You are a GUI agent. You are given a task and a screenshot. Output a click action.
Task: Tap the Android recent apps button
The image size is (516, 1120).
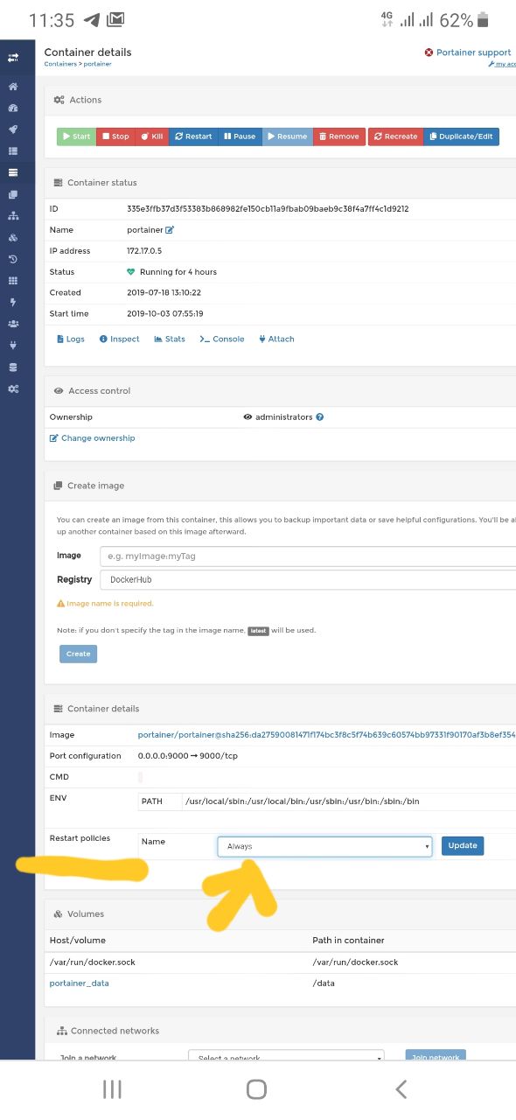click(x=112, y=1088)
